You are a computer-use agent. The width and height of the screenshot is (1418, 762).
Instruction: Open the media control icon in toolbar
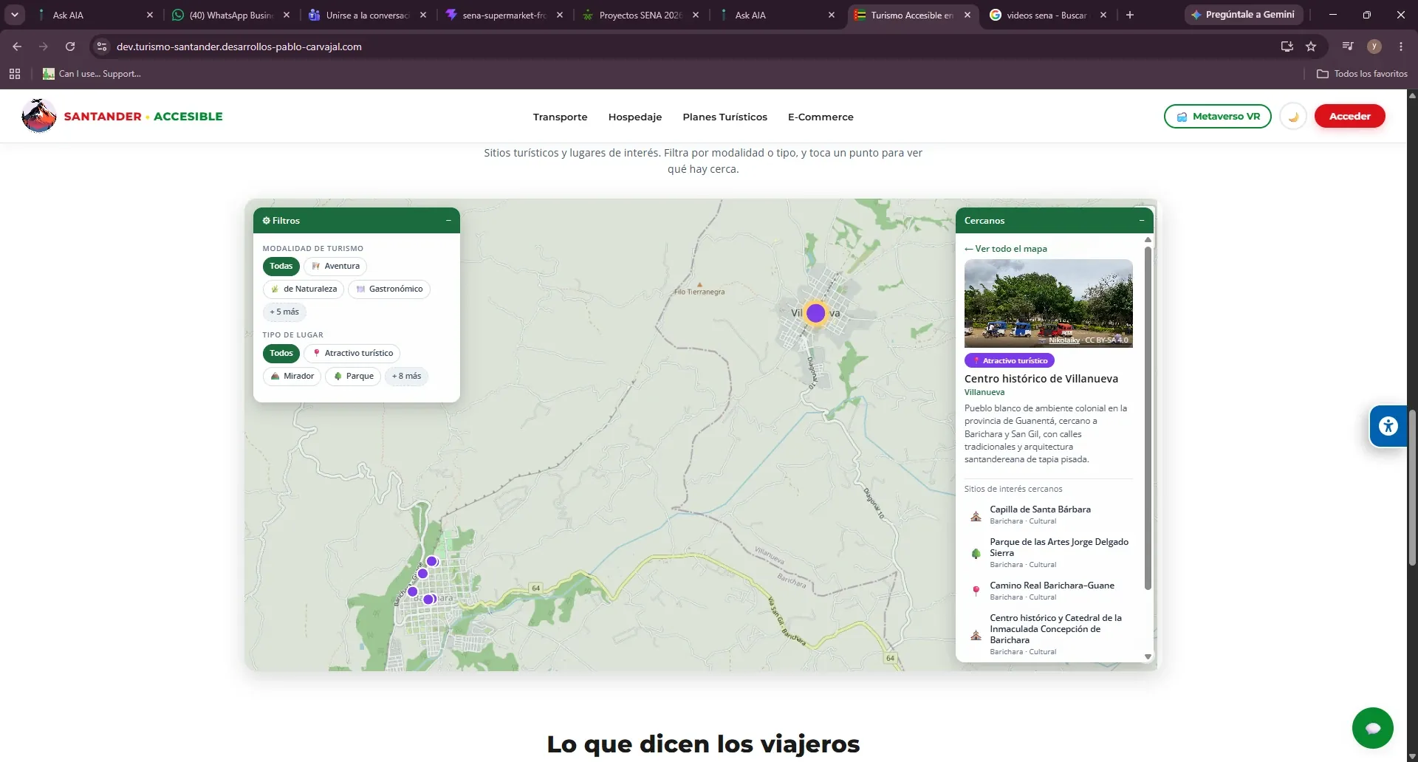pos(1348,47)
